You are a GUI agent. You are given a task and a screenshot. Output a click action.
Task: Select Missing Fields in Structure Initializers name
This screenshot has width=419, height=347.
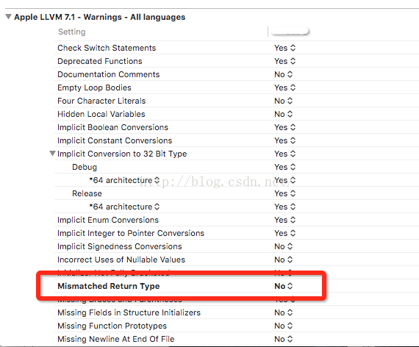pos(129,312)
